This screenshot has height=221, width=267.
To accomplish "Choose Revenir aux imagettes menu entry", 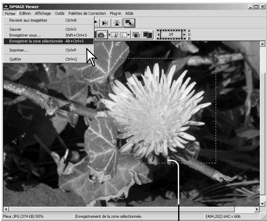I will click(49, 20).
